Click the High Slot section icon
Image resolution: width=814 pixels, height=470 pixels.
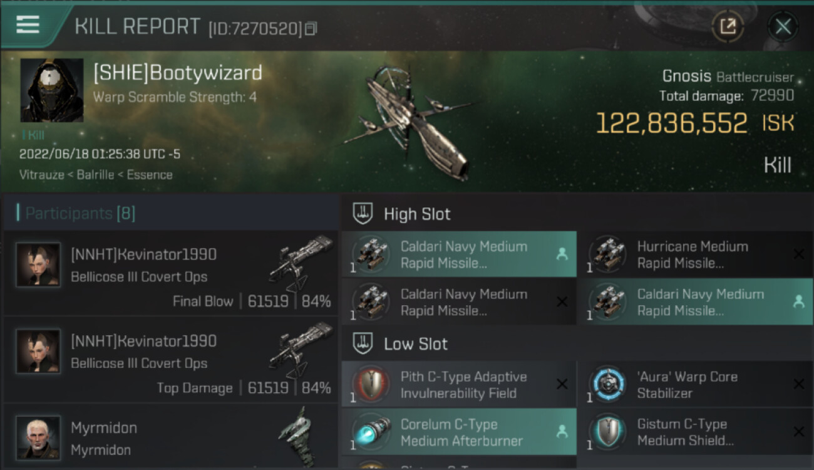coord(363,214)
